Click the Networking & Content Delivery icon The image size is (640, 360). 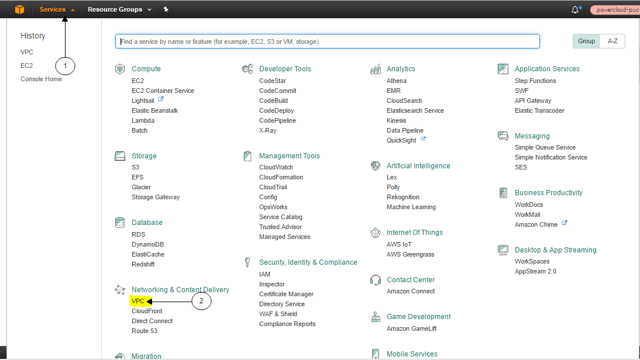click(119, 290)
